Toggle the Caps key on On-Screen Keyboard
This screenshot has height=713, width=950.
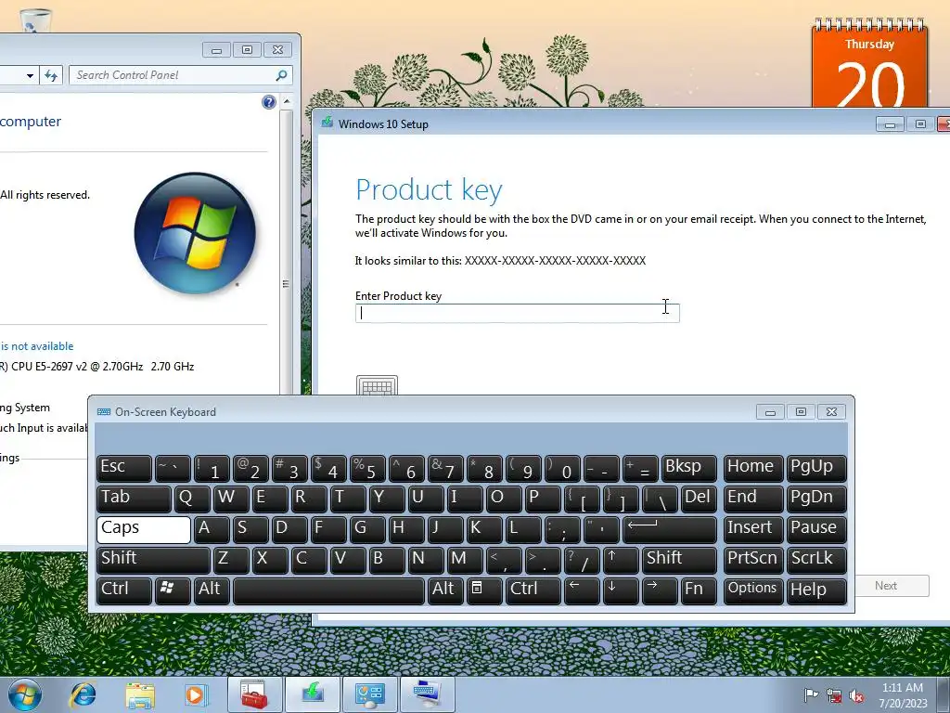(x=144, y=529)
